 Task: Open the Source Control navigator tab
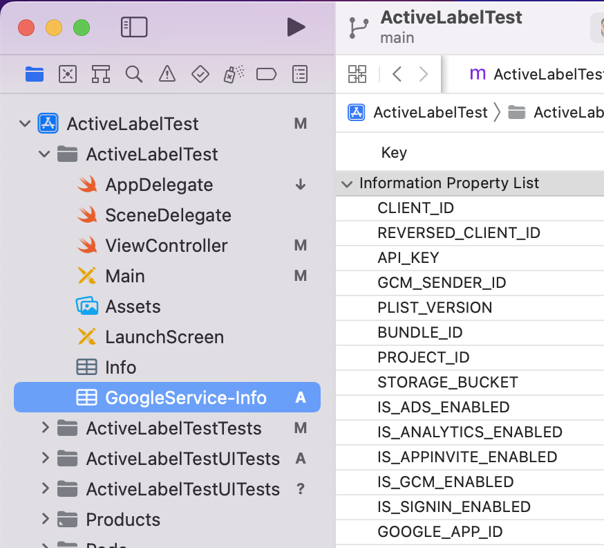pyautogui.click(x=68, y=74)
